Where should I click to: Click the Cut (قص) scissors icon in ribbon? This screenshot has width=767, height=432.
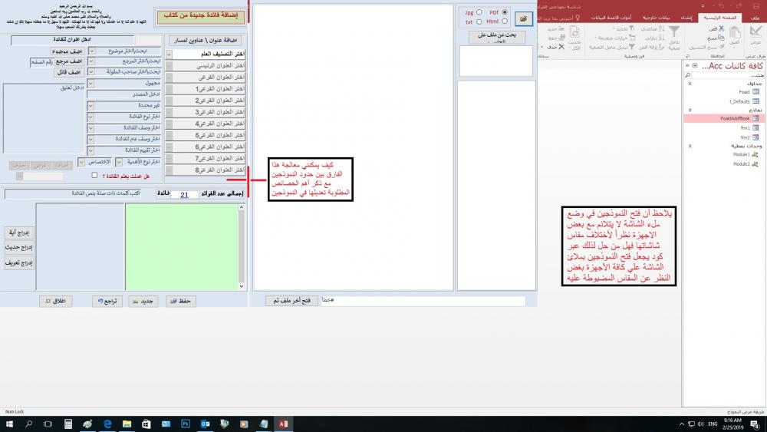click(x=722, y=29)
